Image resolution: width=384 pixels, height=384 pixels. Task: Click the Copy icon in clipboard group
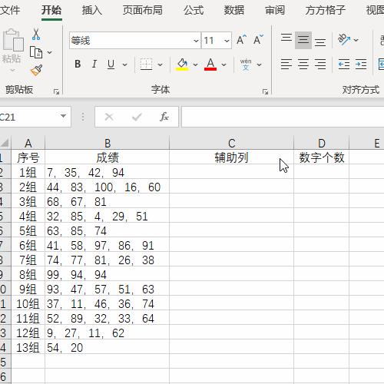pyautogui.click(x=36, y=52)
